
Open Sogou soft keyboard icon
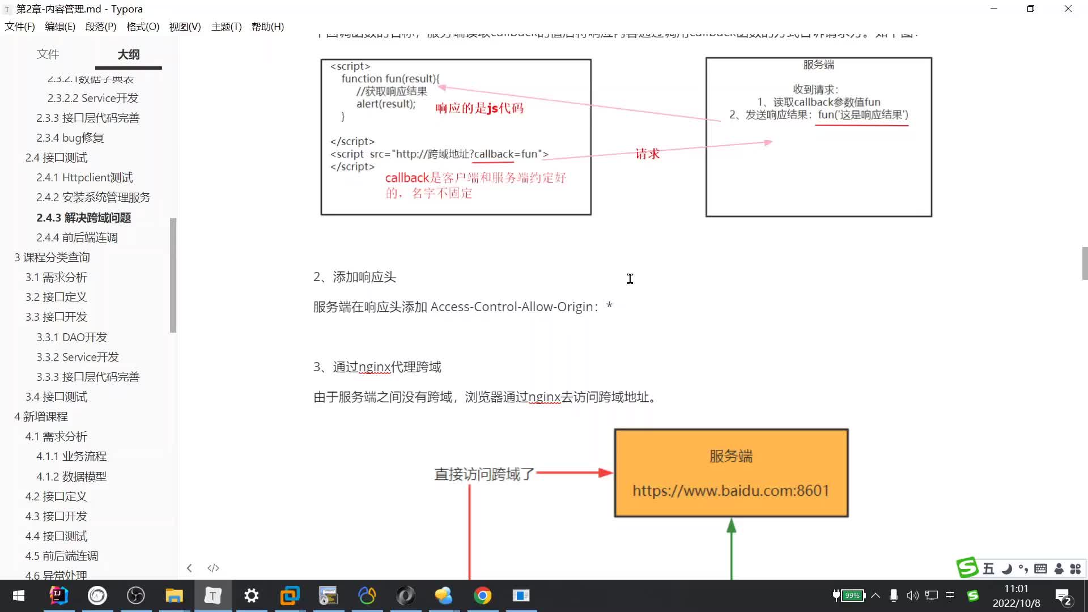click(x=1040, y=569)
